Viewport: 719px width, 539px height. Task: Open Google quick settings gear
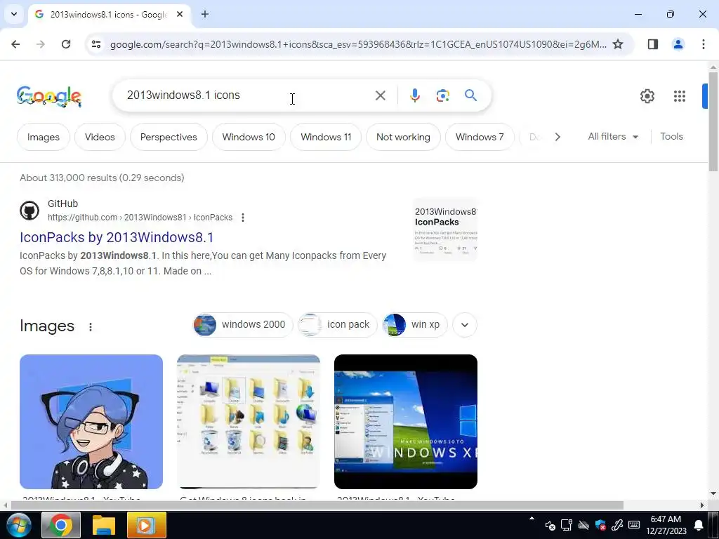pos(647,95)
